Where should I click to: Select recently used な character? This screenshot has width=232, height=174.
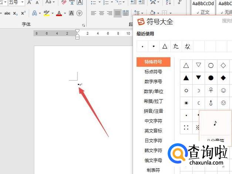(x=188, y=46)
